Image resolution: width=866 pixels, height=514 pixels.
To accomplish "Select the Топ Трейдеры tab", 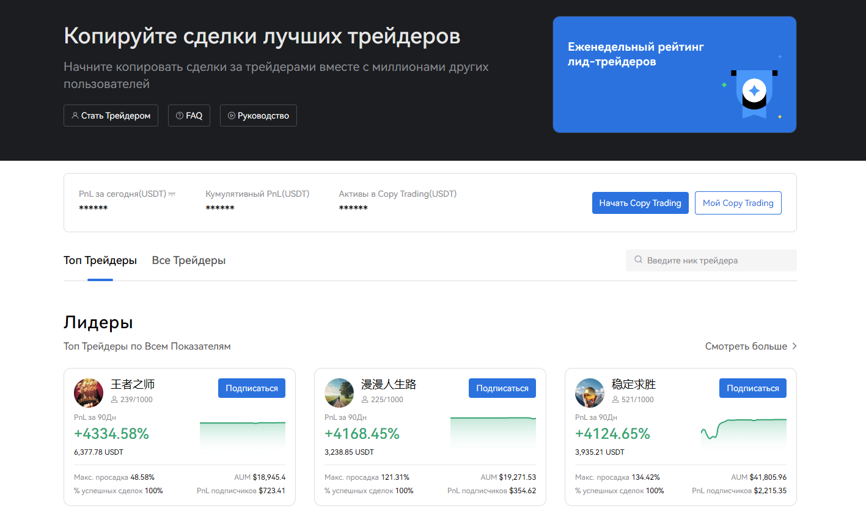I will (x=100, y=260).
